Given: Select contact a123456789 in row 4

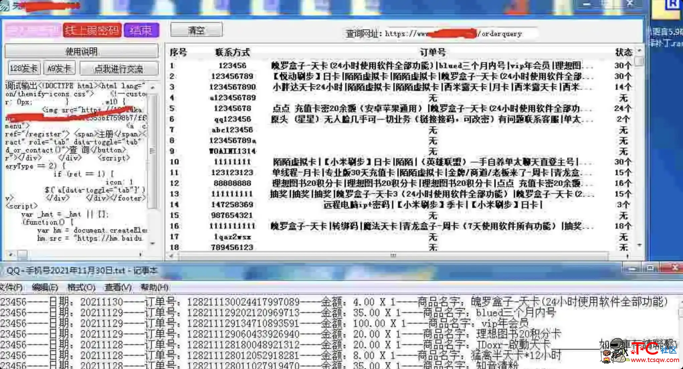Looking at the screenshot, I should (232, 98).
